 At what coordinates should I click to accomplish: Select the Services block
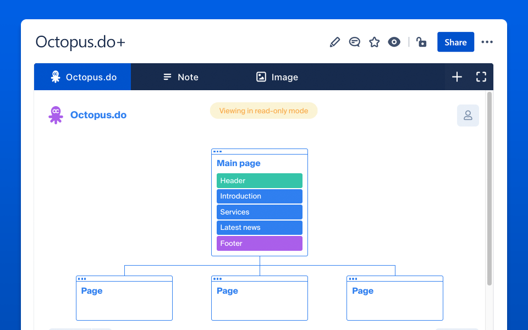(x=260, y=212)
